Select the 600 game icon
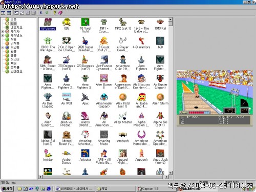256x192 pixels. 160,41
